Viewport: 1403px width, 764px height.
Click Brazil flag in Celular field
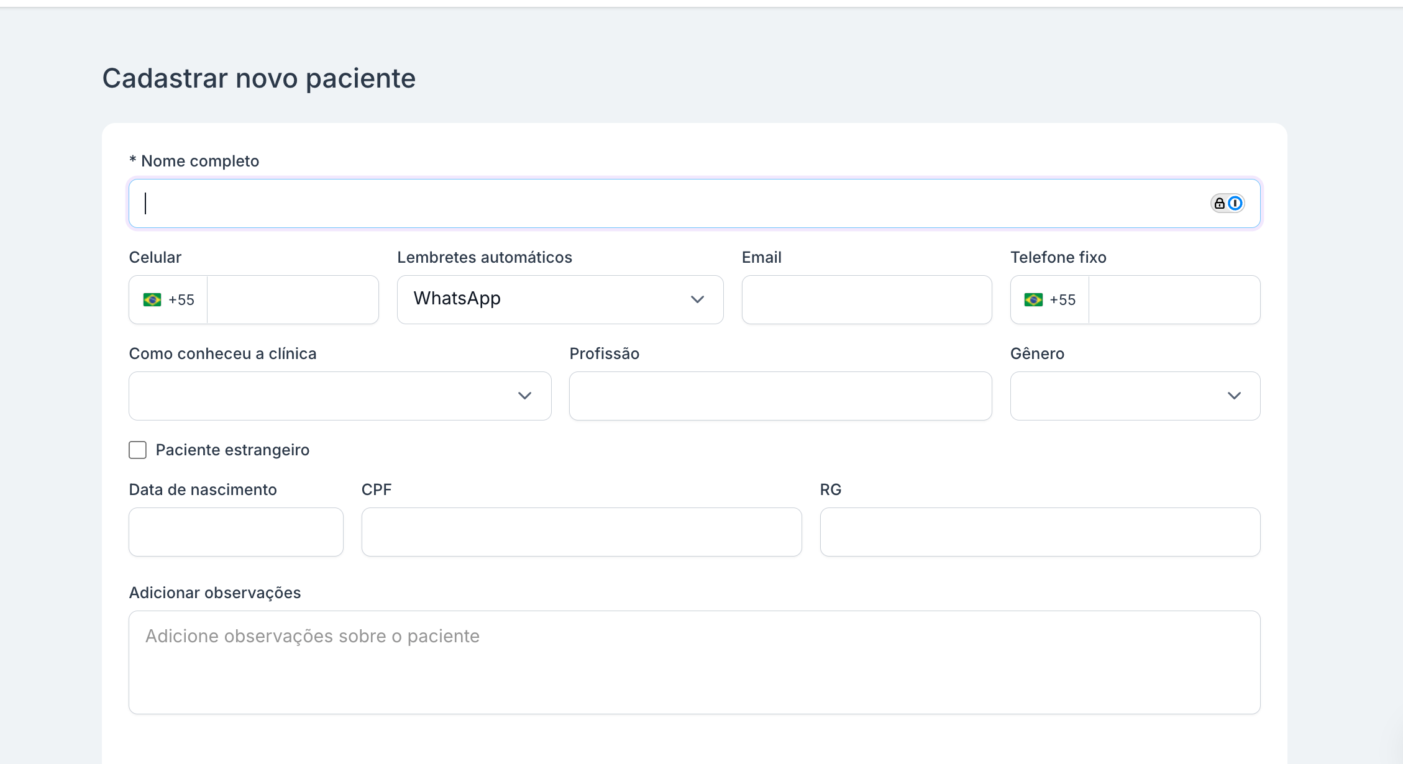[x=152, y=300]
